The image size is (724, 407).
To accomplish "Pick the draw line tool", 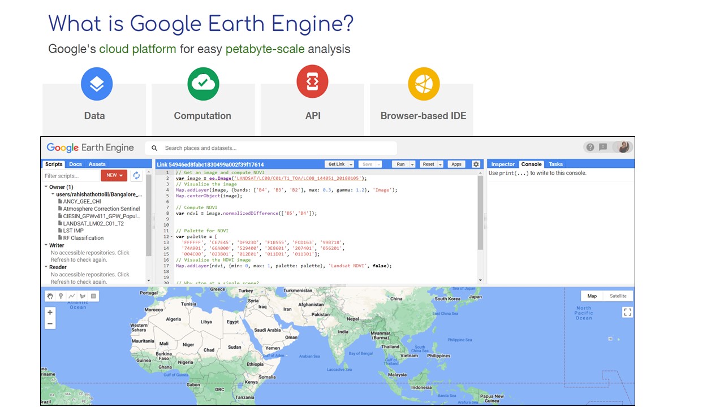I will tap(72, 296).
